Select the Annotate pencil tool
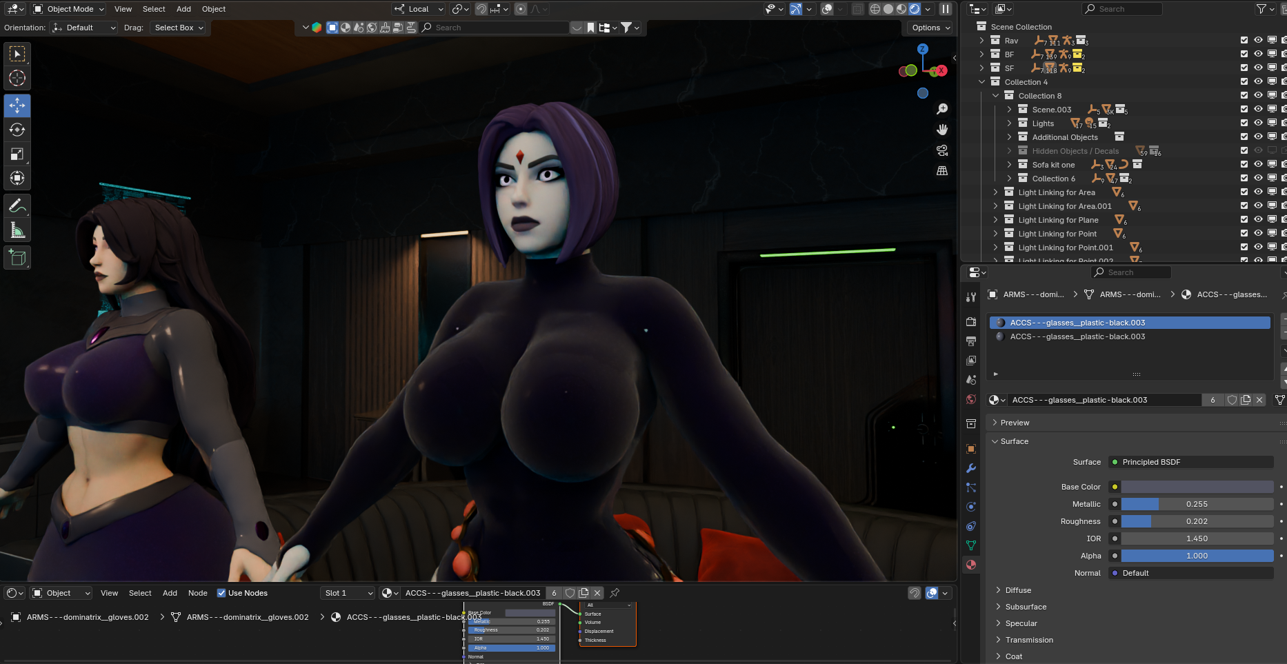 point(17,206)
